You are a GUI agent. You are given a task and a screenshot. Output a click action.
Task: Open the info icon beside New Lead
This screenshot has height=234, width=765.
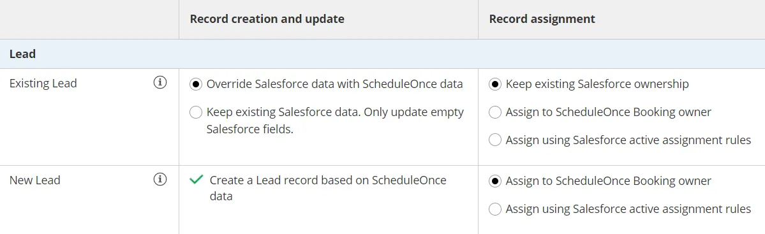coord(160,179)
